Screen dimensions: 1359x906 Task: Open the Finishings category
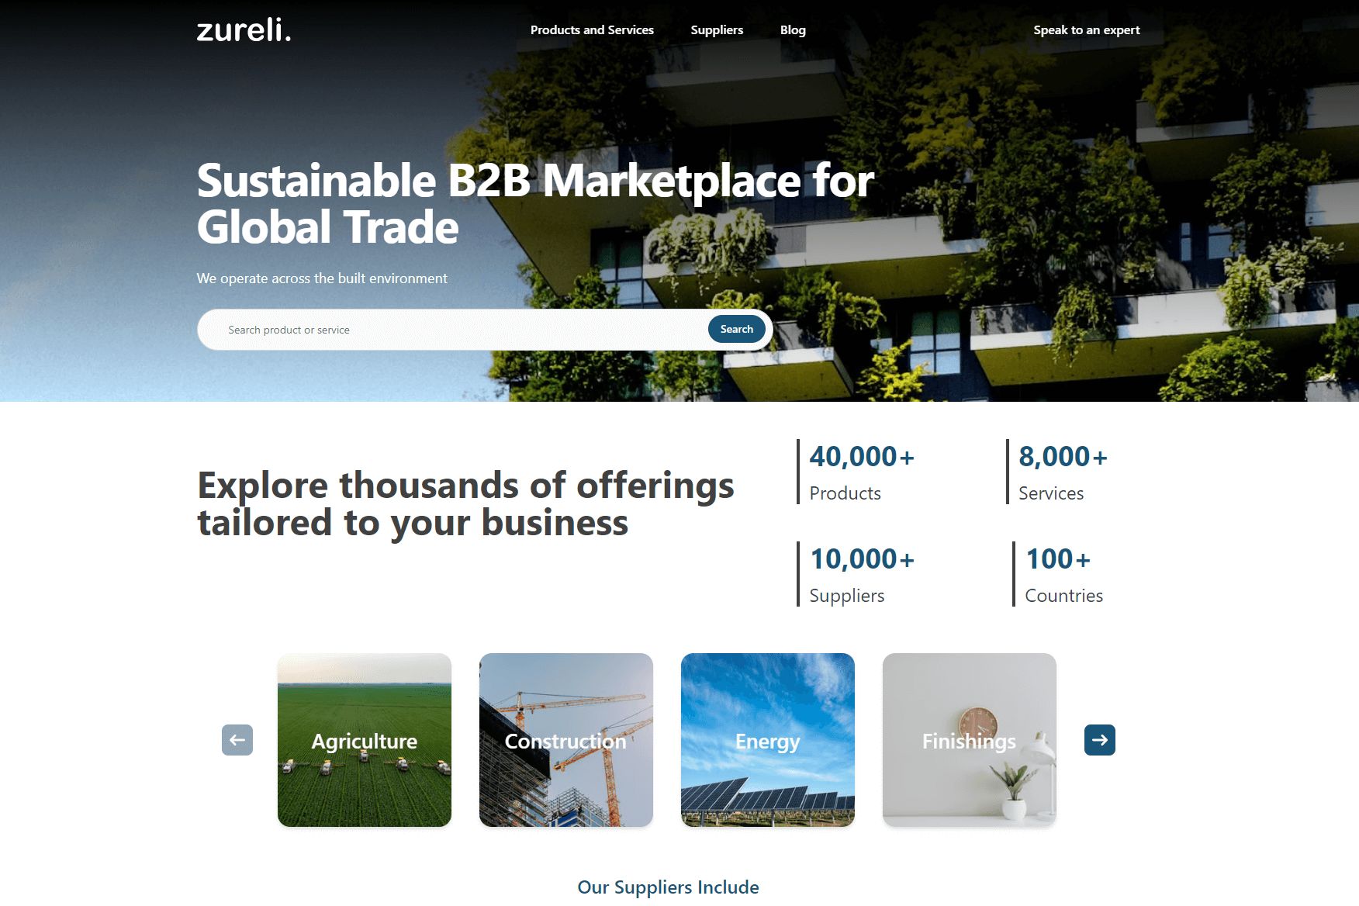969,740
